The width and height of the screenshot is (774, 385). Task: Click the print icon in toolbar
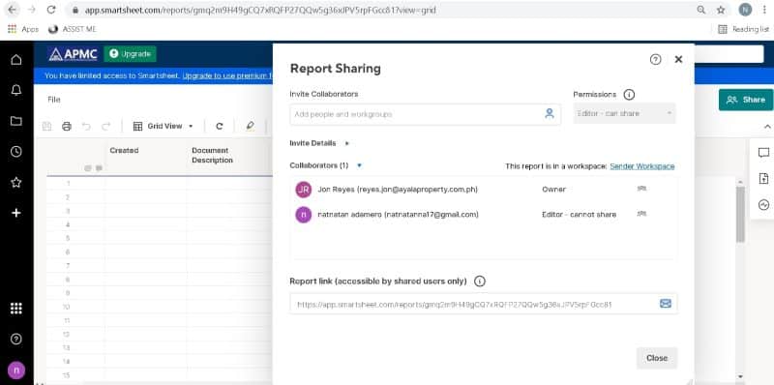67,127
